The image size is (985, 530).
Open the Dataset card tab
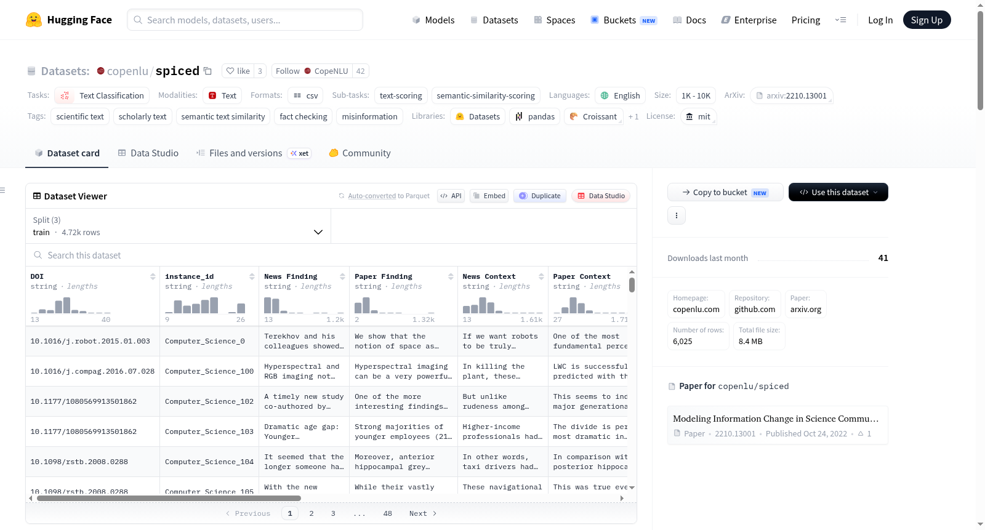point(67,153)
